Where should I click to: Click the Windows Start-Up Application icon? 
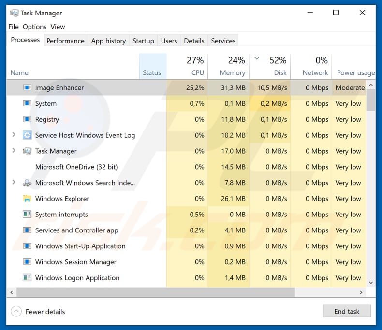pyautogui.click(x=27, y=246)
